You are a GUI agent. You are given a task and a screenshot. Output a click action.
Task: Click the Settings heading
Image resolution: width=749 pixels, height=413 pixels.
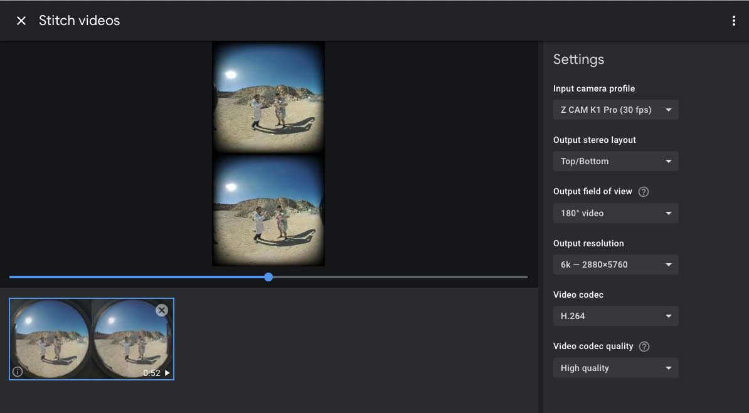tap(578, 60)
